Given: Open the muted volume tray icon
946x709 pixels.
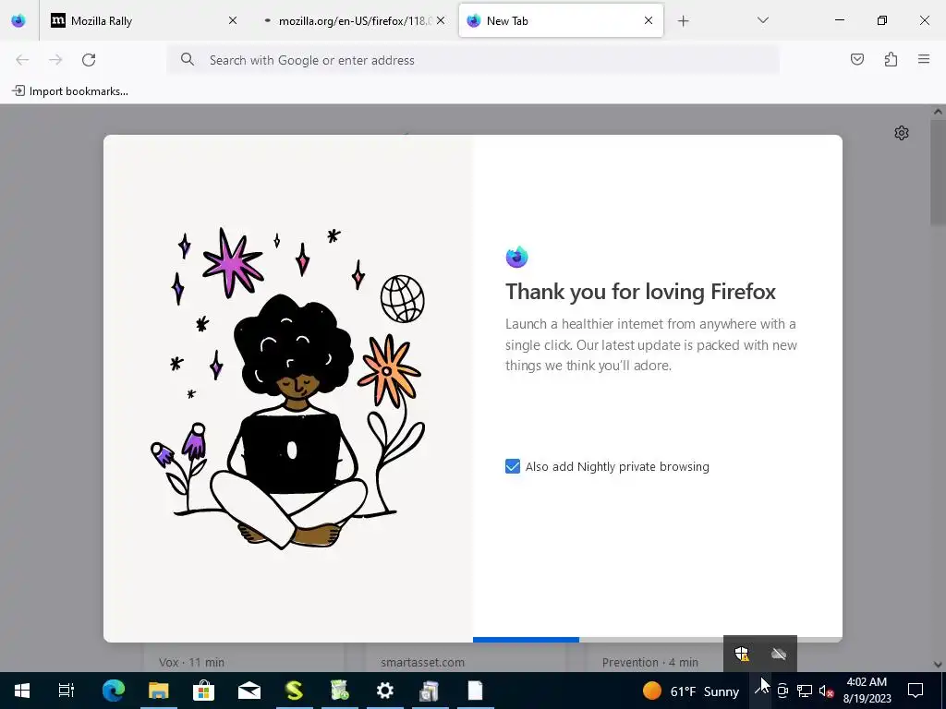Looking at the screenshot, I should click(826, 691).
